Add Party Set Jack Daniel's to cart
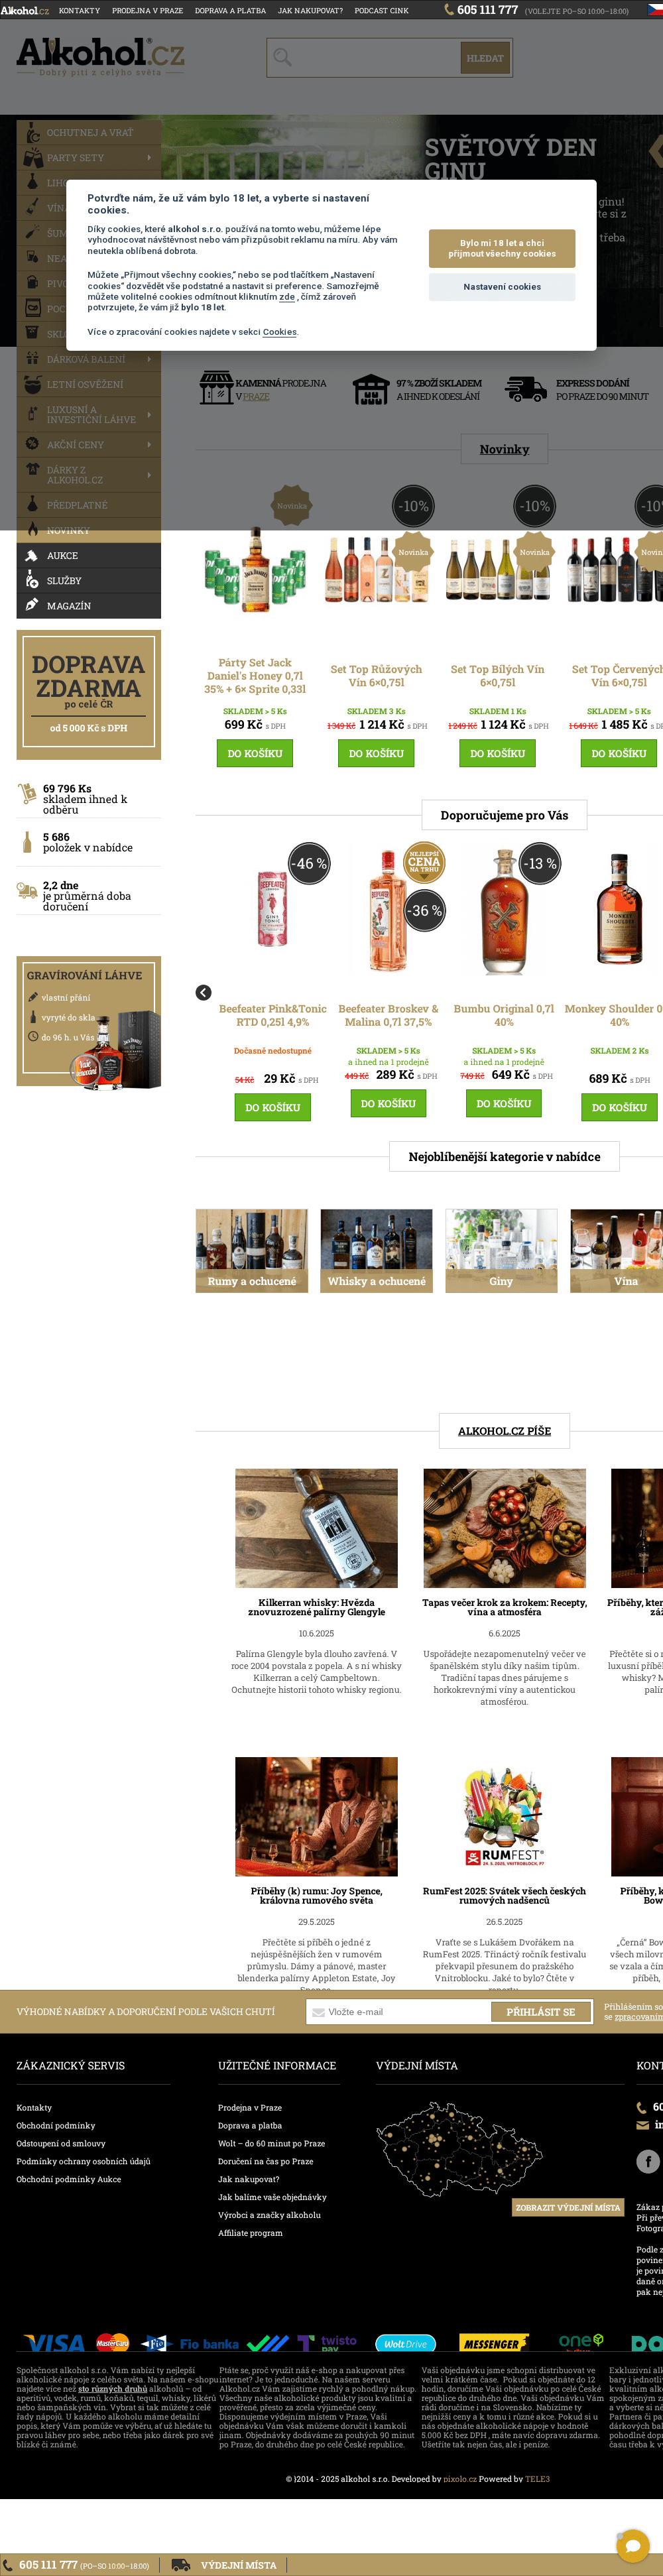The image size is (663, 2576). tap(255, 753)
